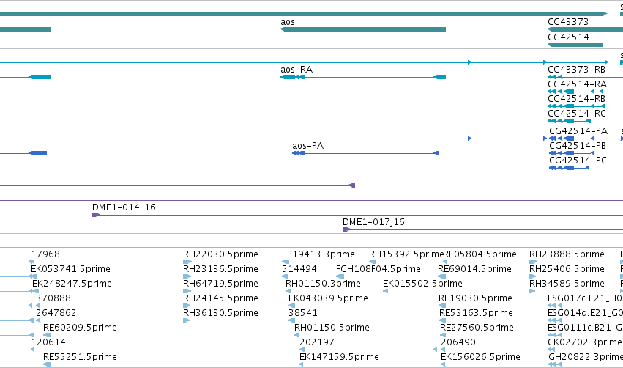Click the aos gene label
The width and height of the screenshot is (623, 368).
288,22
